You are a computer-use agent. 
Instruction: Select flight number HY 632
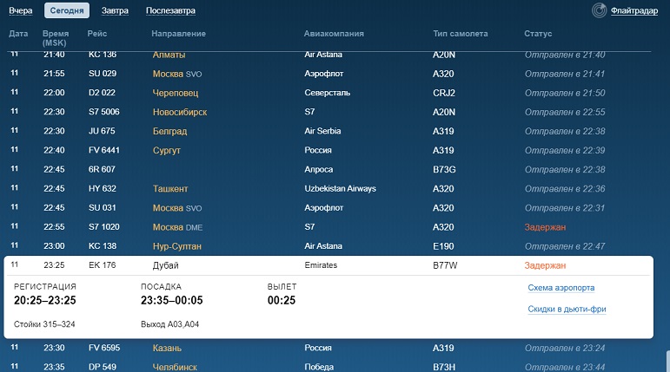[x=103, y=188]
